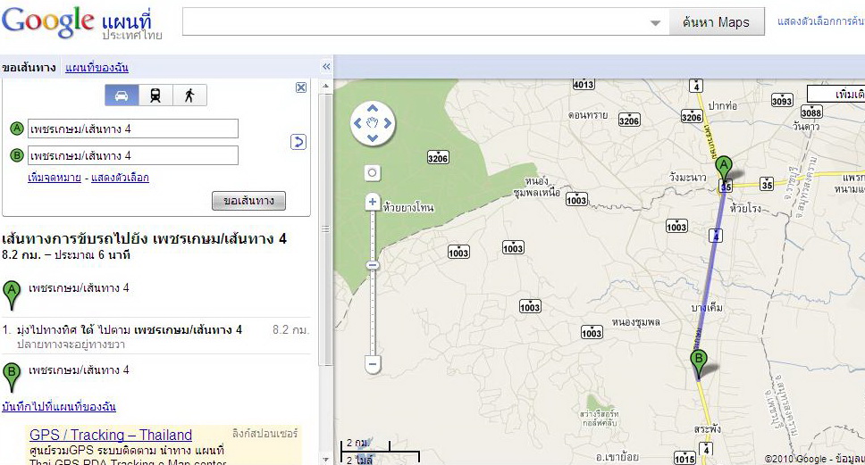Switch to the ขอเส้นทาง tab
The image size is (865, 465).
(x=29, y=68)
